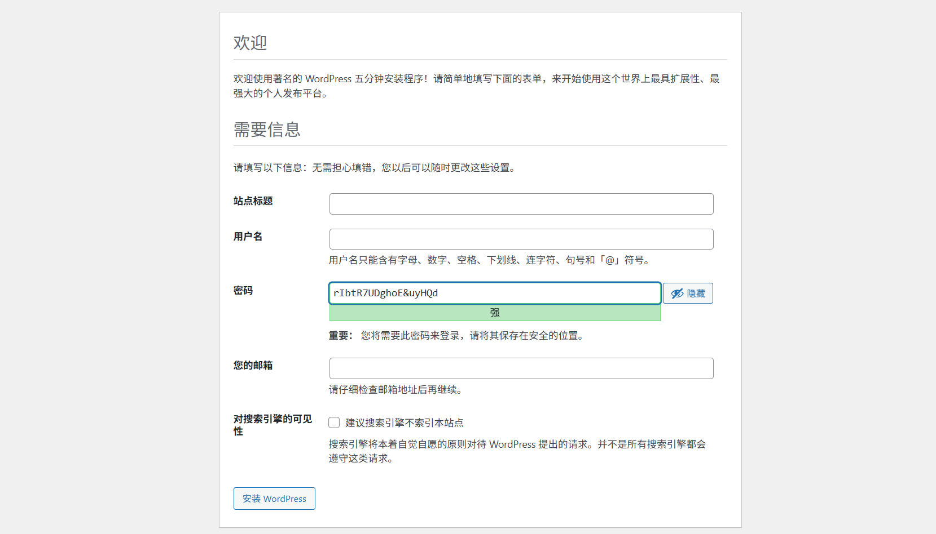Click the 请仔细检查邮箱地址后再继续 hint text
936x534 pixels.
point(396,390)
